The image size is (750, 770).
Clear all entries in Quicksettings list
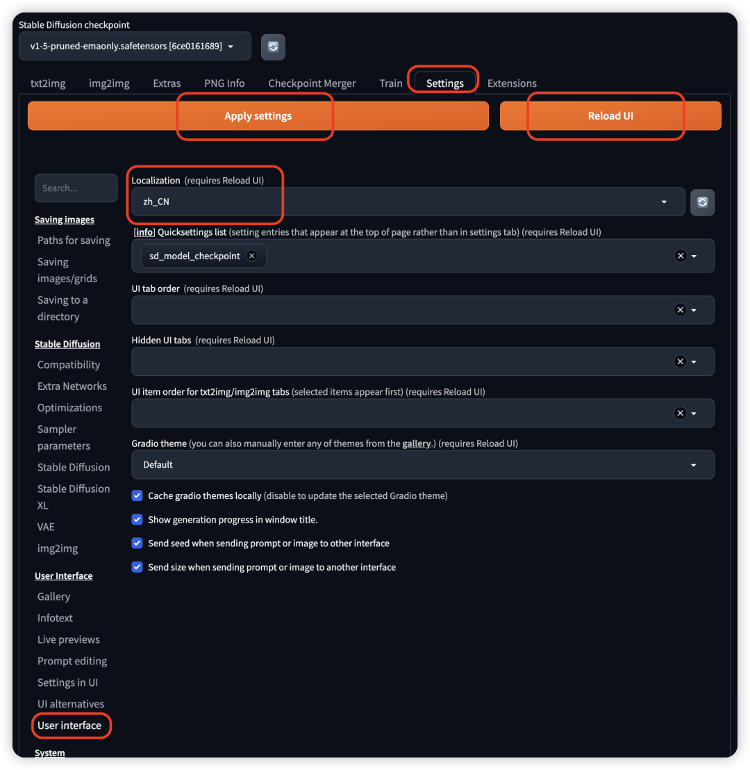[x=680, y=256]
